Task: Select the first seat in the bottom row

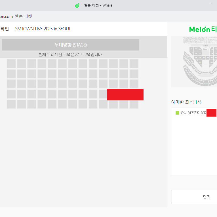Action: [11, 104]
